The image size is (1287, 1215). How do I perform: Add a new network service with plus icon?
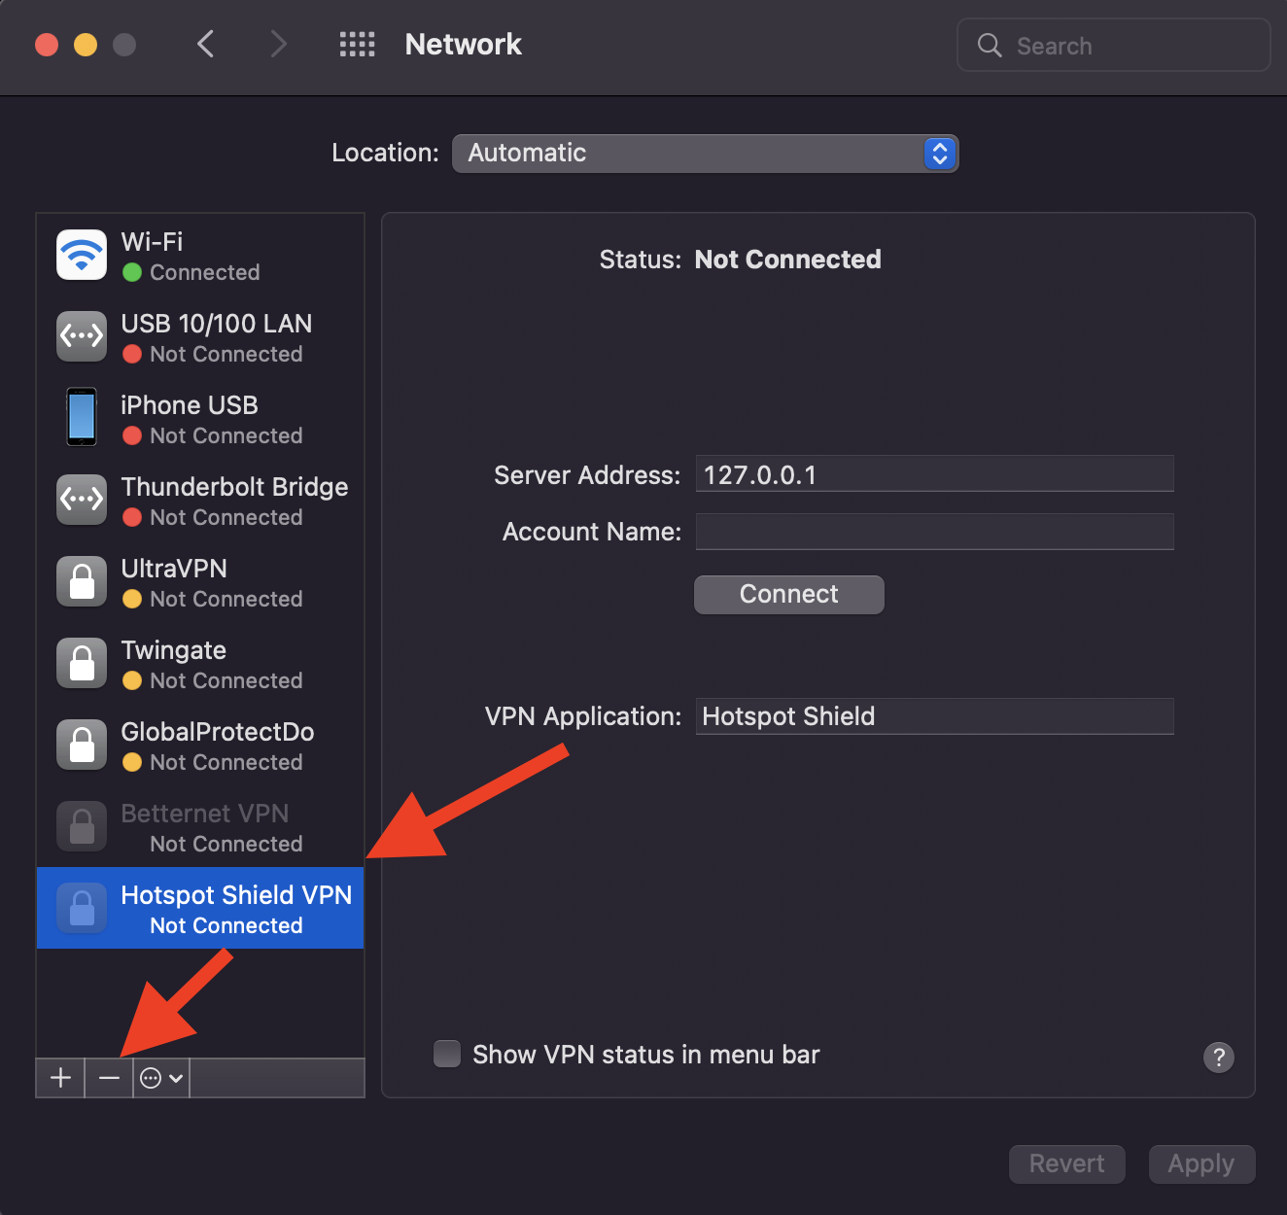tap(59, 1077)
